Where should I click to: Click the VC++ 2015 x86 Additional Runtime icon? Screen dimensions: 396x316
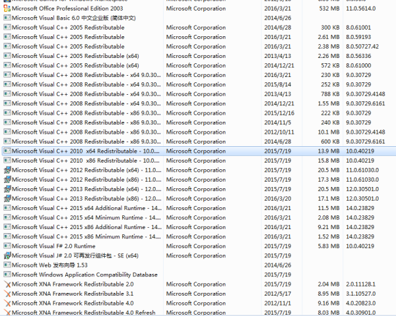(x=7, y=227)
